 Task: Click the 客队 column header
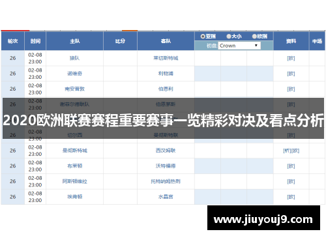166,41
